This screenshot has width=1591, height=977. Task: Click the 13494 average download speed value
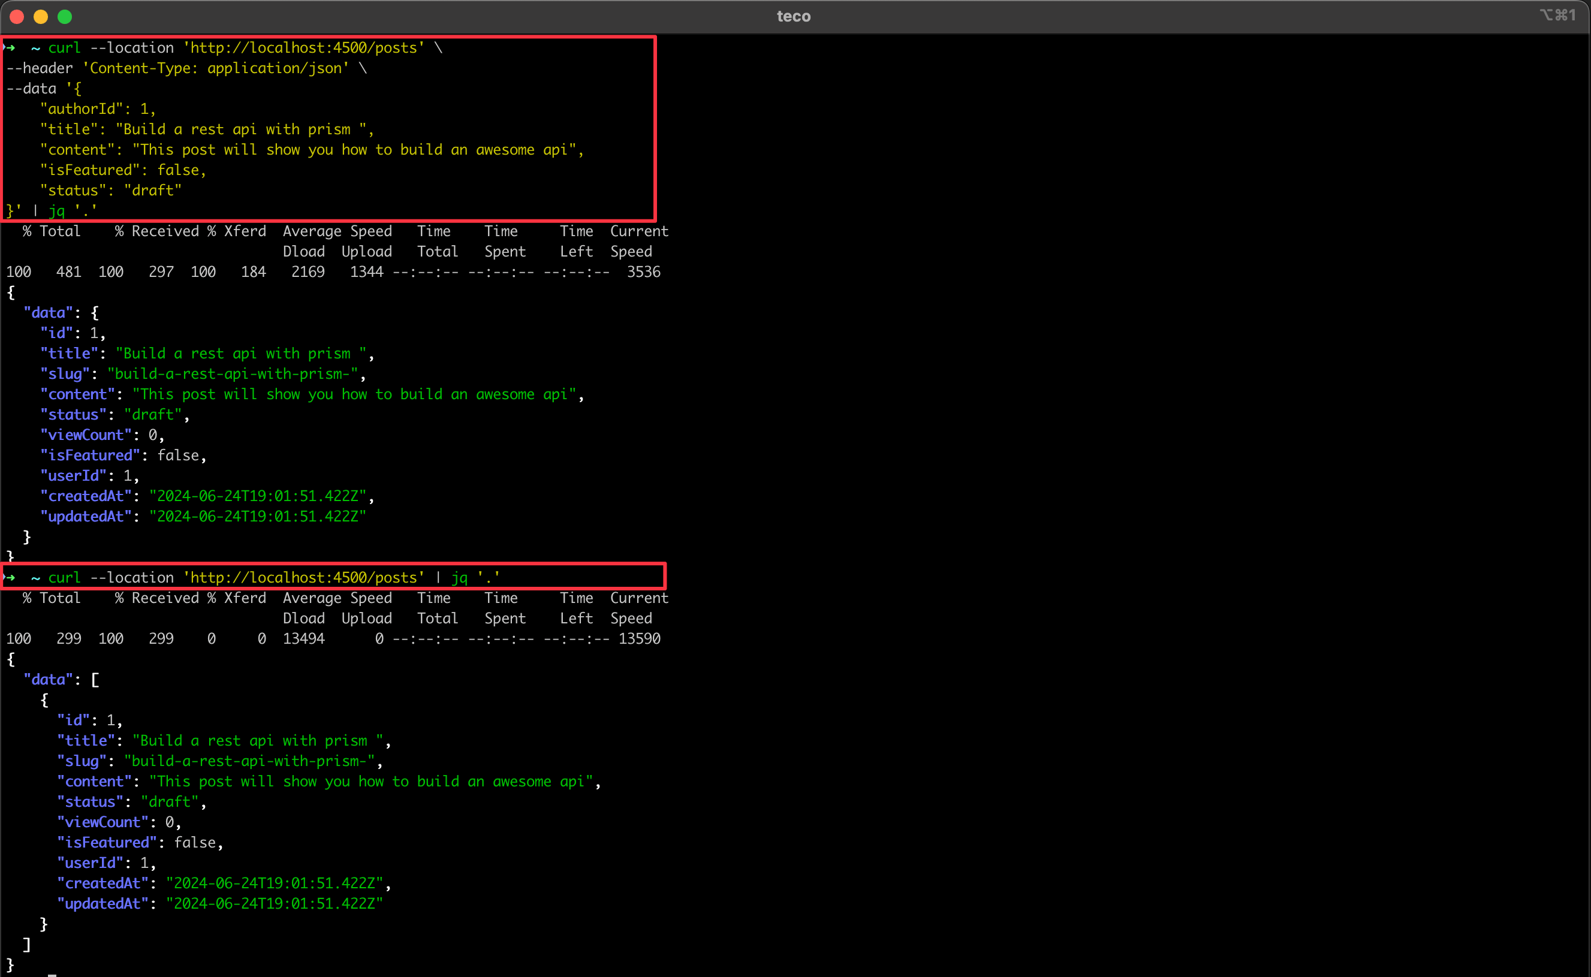coord(304,639)
